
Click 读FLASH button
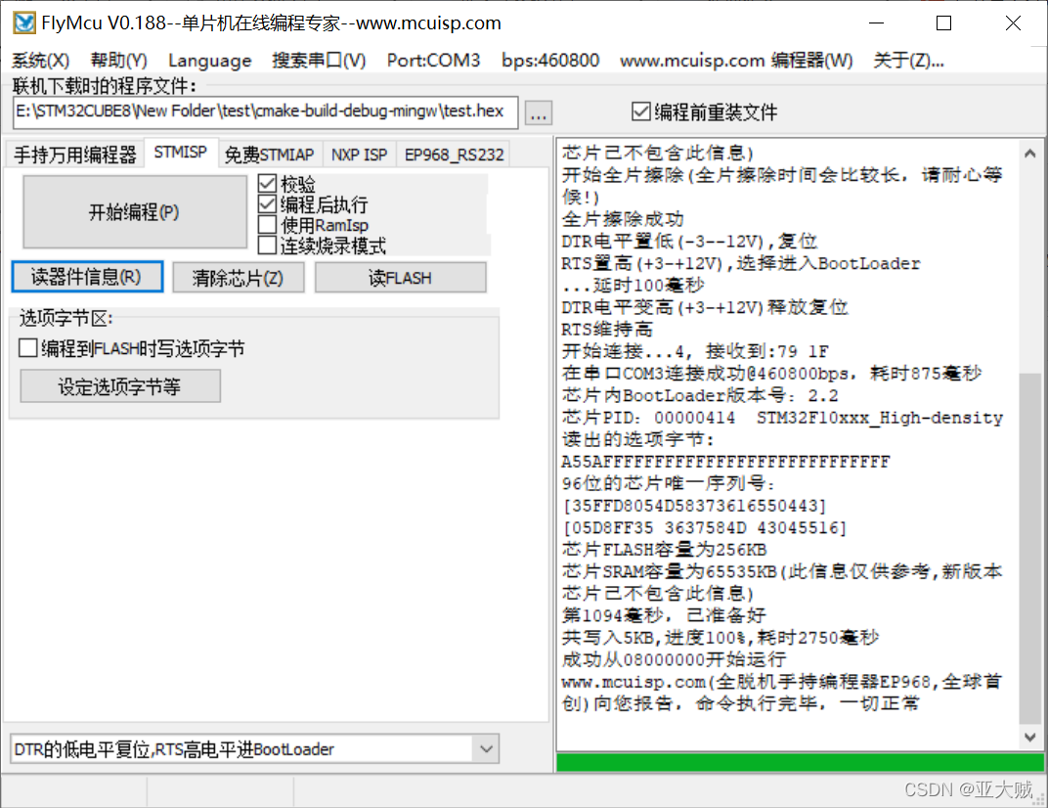(400, 278)
